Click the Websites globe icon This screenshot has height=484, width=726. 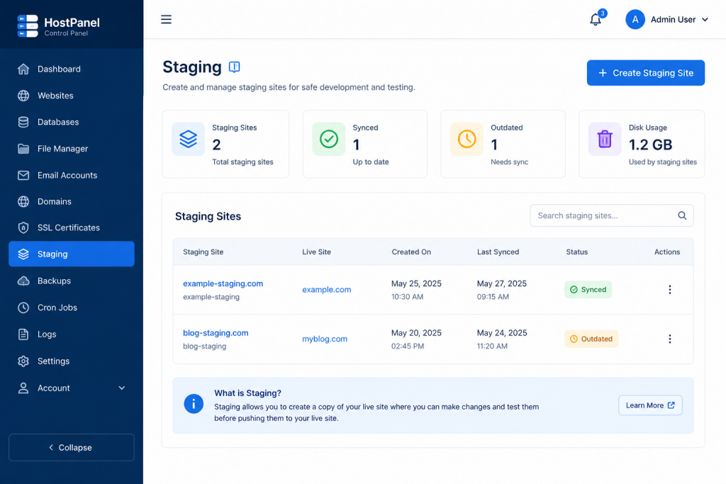point(23,96)
